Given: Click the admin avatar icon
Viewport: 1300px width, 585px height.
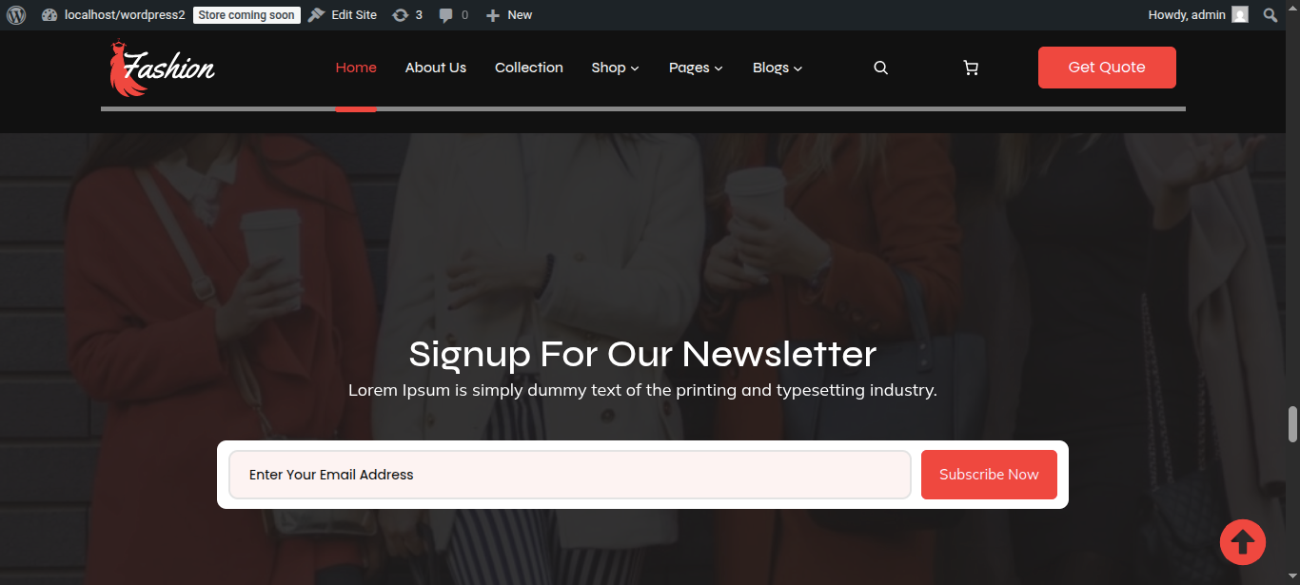Looking at the screenshot, I should pos(1239,15).
